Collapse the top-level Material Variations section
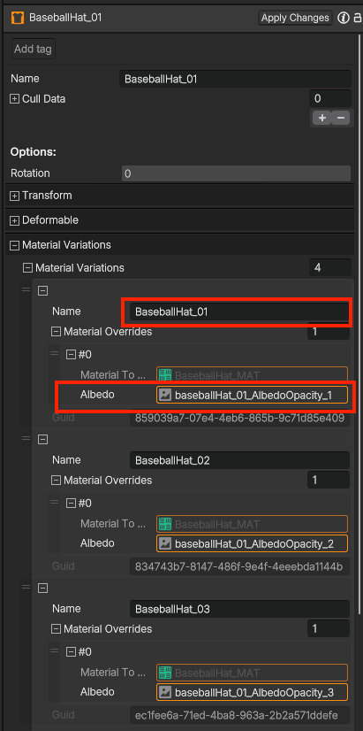363x731 pixels. click(15, 245)
